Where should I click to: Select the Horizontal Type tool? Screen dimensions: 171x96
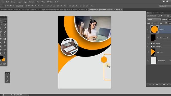point(5,46)
